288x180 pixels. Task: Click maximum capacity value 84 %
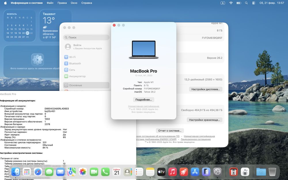tap(46, 147)
